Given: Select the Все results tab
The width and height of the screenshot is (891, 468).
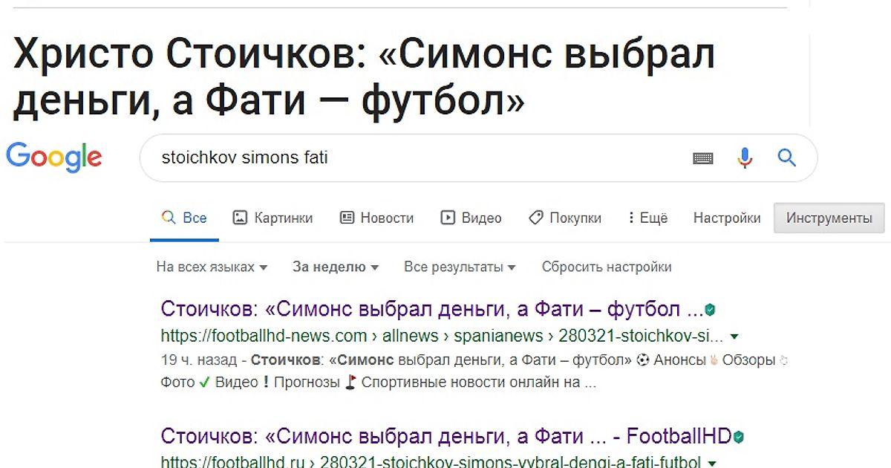Looking at the screenshot, I should tap(184, 218).
